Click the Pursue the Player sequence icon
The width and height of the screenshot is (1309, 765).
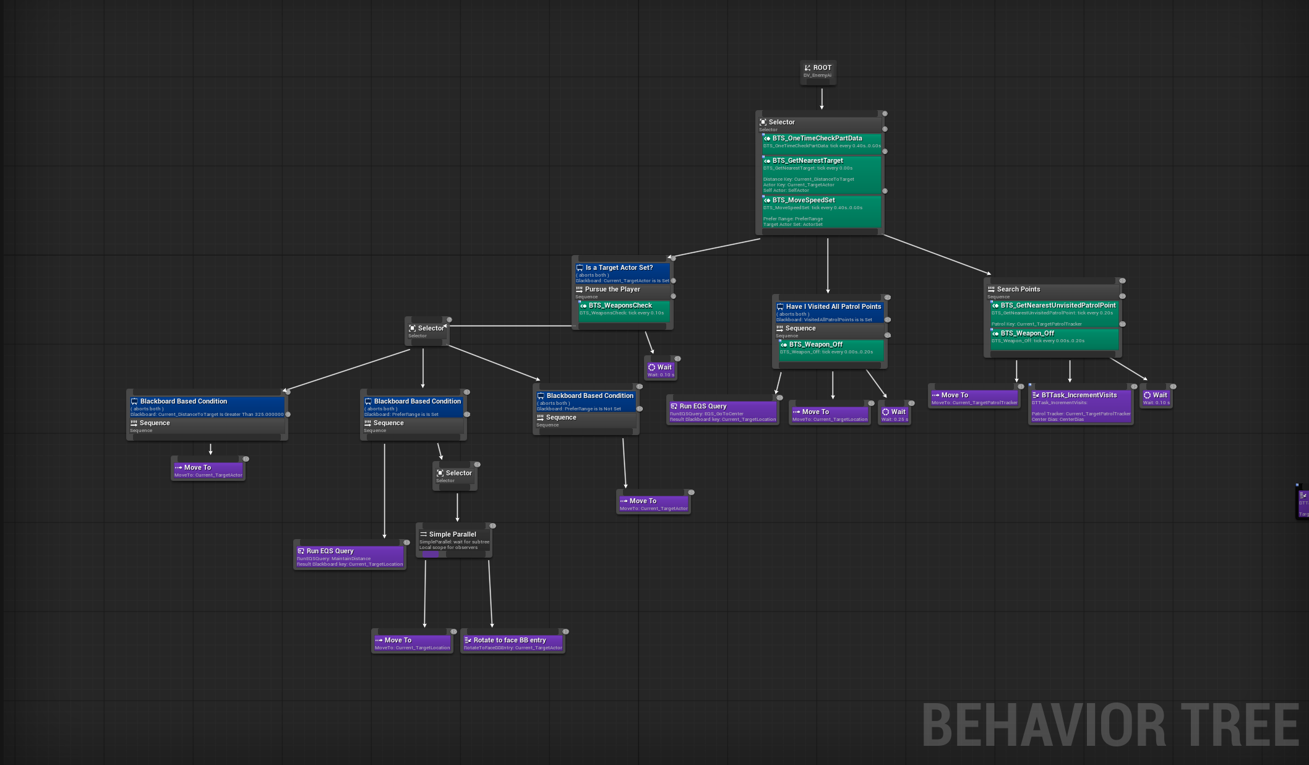point(579,289)
